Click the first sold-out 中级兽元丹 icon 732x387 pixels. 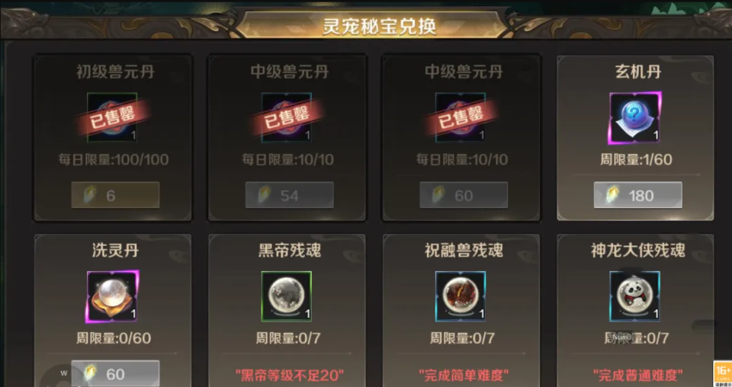(x=286, y=117)
